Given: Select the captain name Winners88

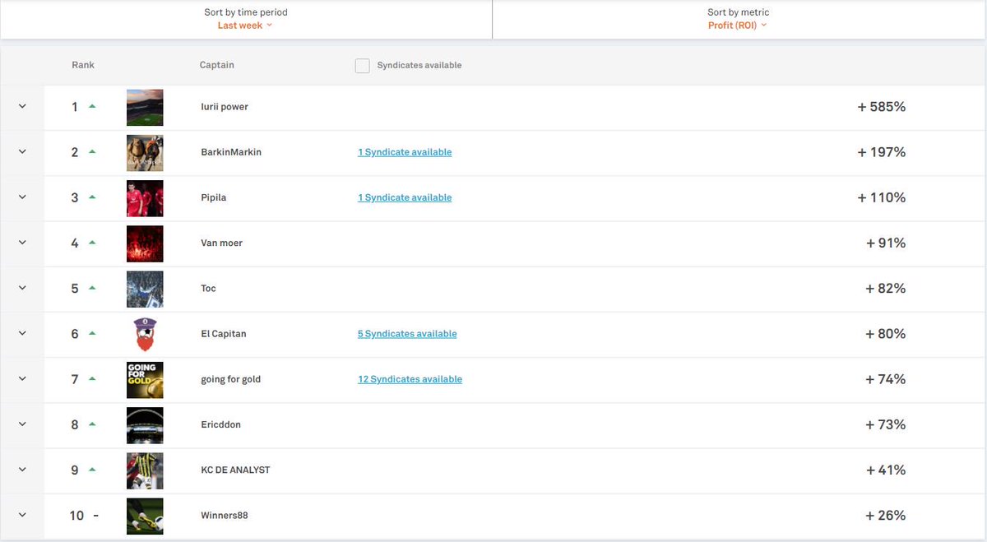Looking at the screenshot, I should coord(225,516).
